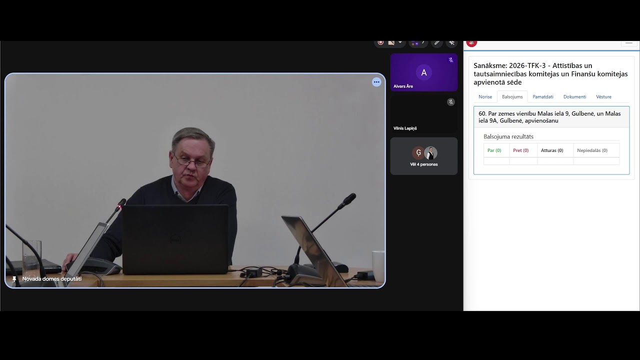640x360 pixels.
Task: Click the Balsojuma rezultāts heading
Action: coord(508,136)
